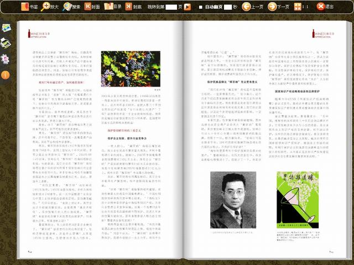Open the flower gear settings sidebar icon

(5, 59)
